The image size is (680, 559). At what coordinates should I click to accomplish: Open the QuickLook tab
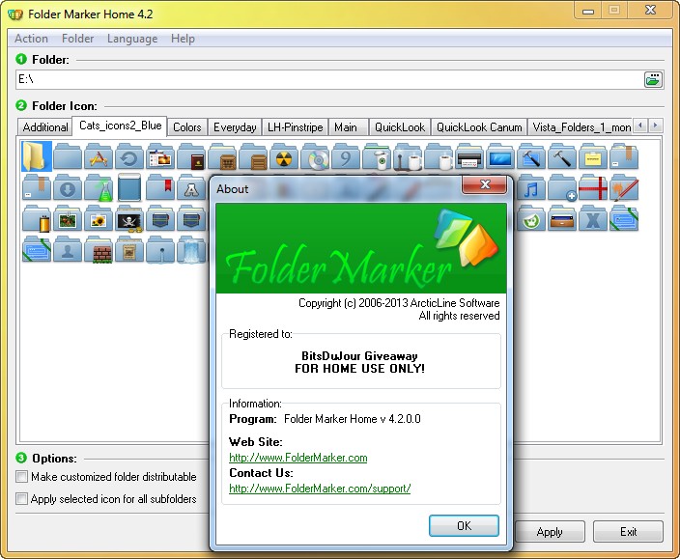pyautogui.click(x=400, y=127)
